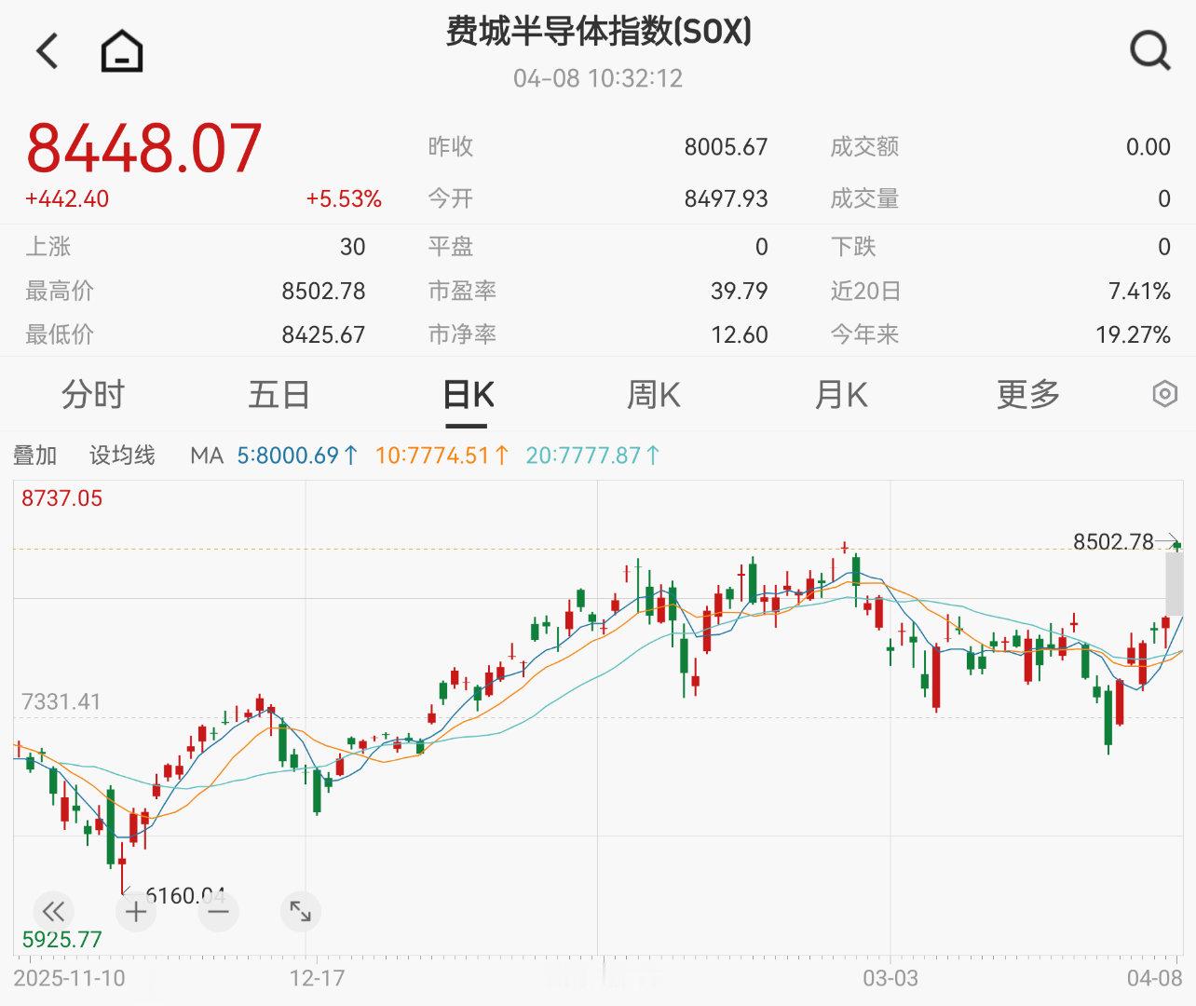This screenshot has width=1196, height=1006.
Task: Tap the 8502.78 high price marker
Action: 1114,541
